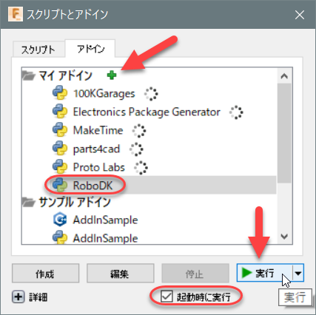316x315 pixels.
Task: Close the スクリプトとアドイン dialog
Action: click(300, 15)
